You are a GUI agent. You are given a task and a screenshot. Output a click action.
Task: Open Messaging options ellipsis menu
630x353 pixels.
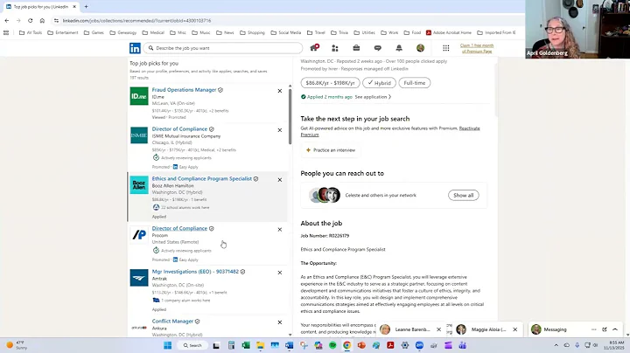click(x=594, y=329)
